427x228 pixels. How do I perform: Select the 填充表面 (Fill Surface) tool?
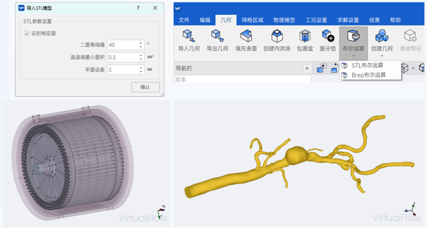[x=246, y=36]
